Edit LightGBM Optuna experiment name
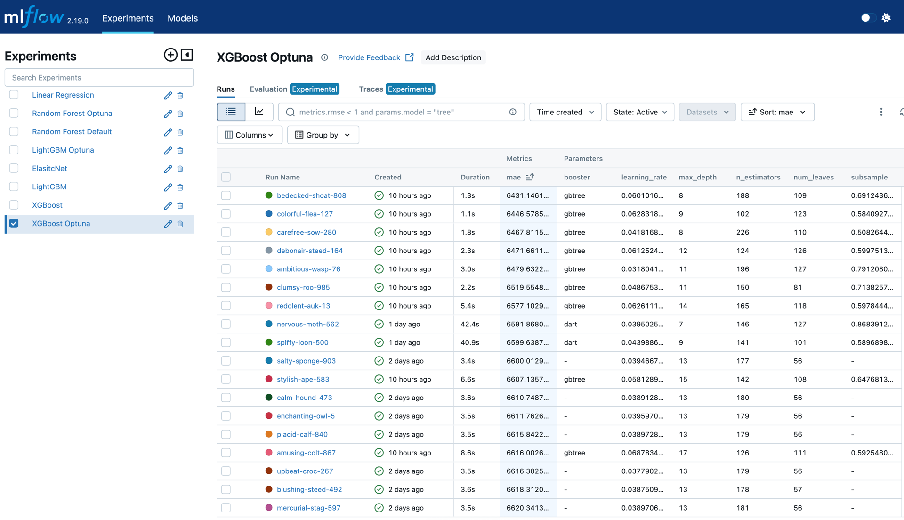The width and height of the screenshot is (904, 520). (x=168, y=150)
